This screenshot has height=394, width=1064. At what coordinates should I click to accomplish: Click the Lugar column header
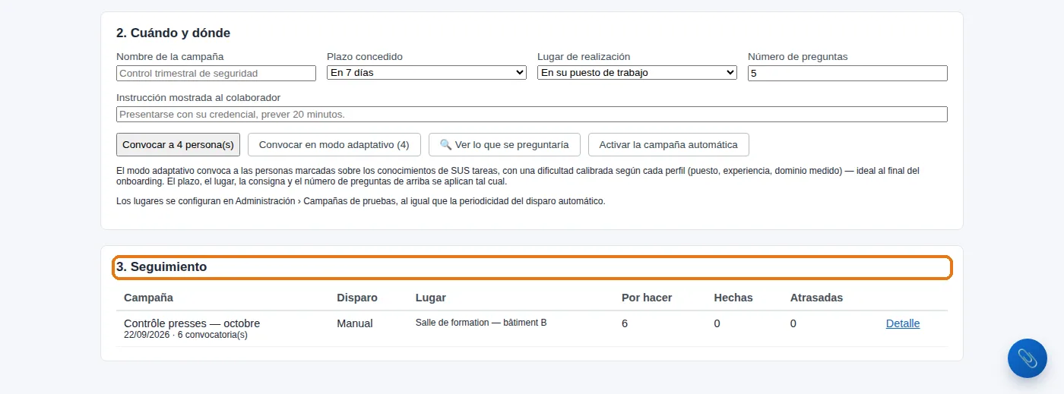pyautogui.click(x=431, y=298)
